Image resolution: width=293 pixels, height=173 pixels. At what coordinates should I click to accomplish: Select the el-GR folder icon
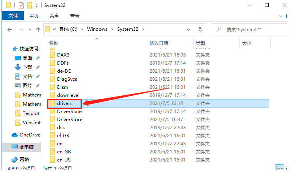52,136
